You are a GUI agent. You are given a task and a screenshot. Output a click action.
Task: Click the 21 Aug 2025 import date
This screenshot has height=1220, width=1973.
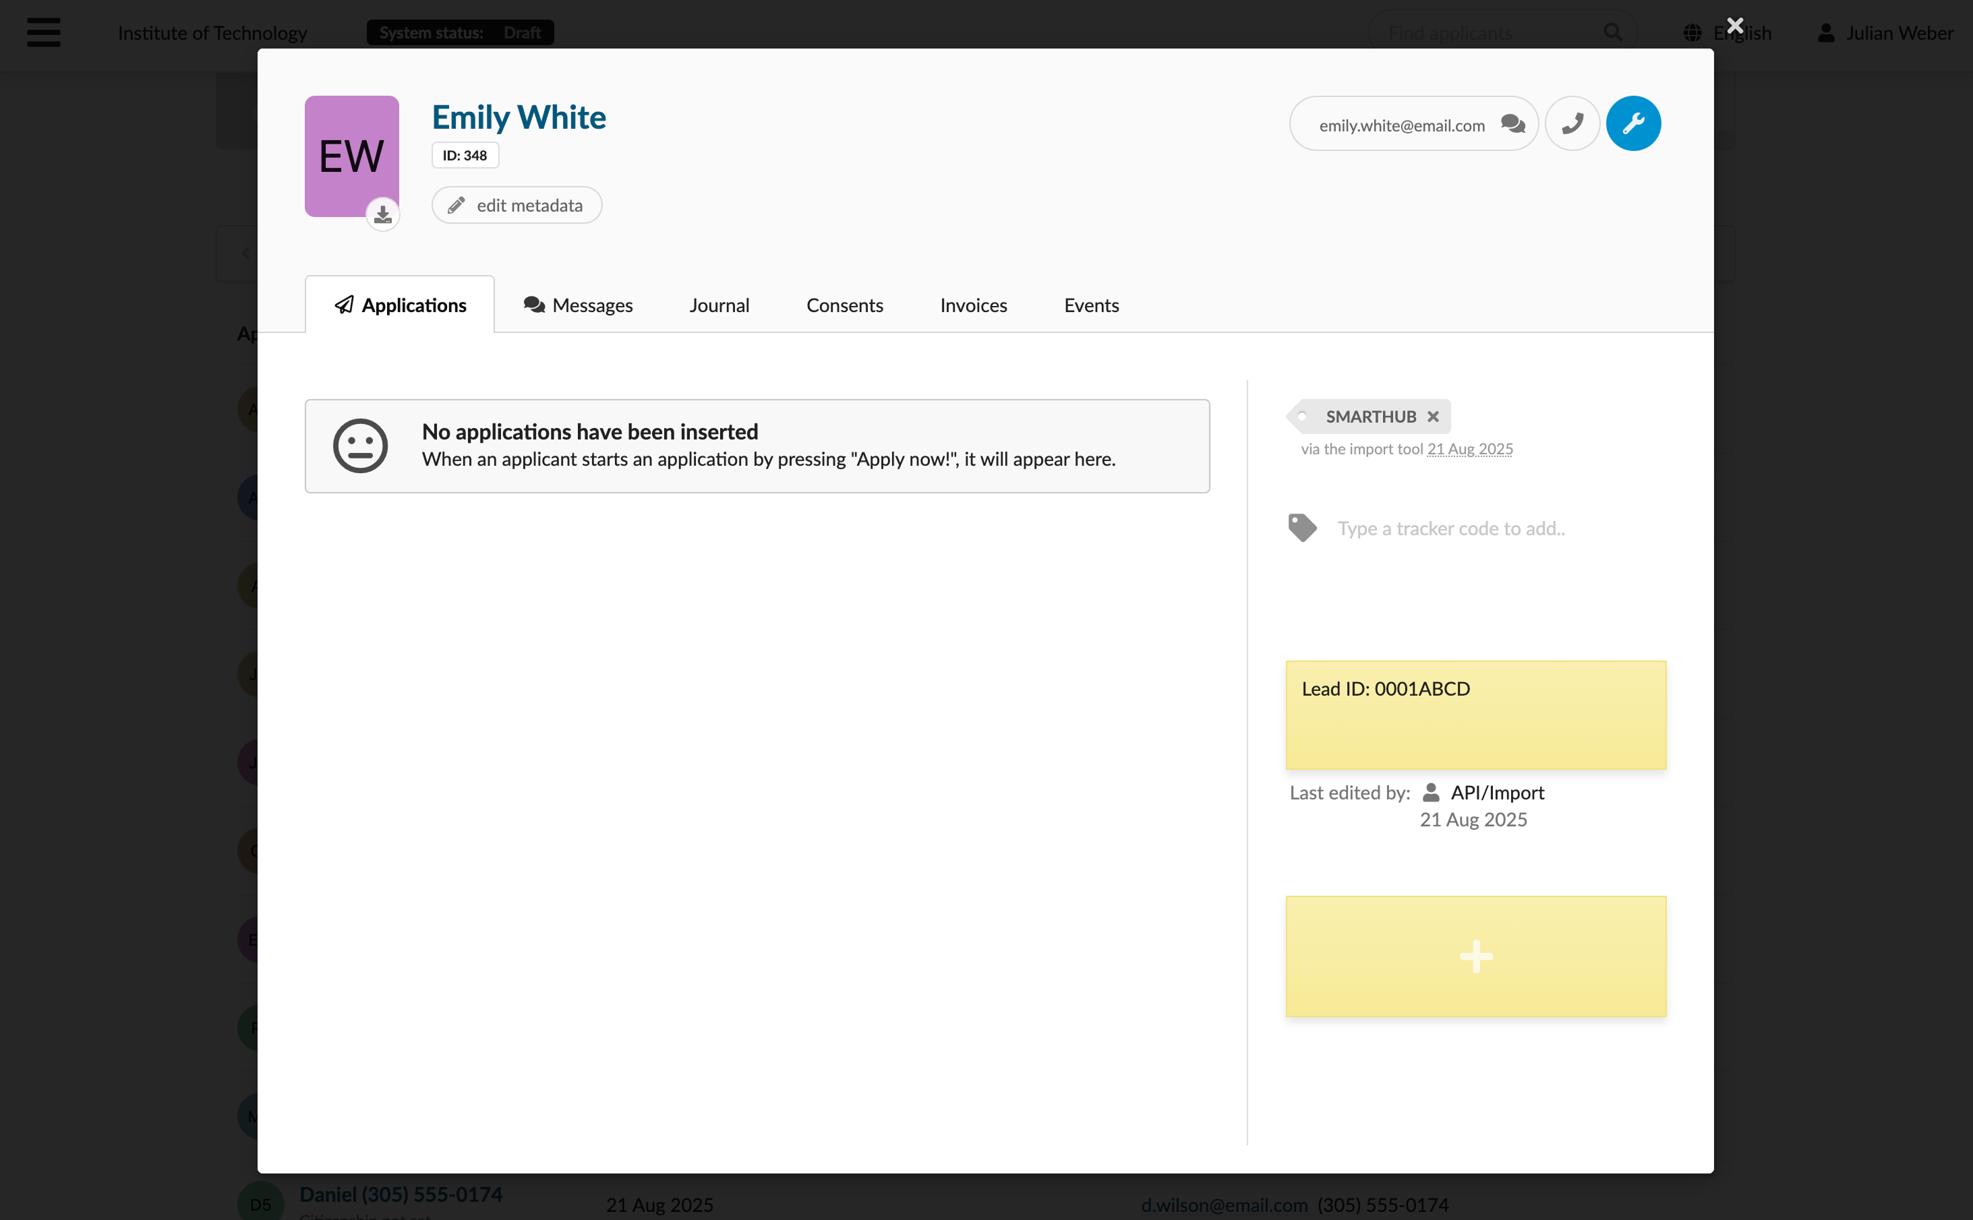point(1470,449)
